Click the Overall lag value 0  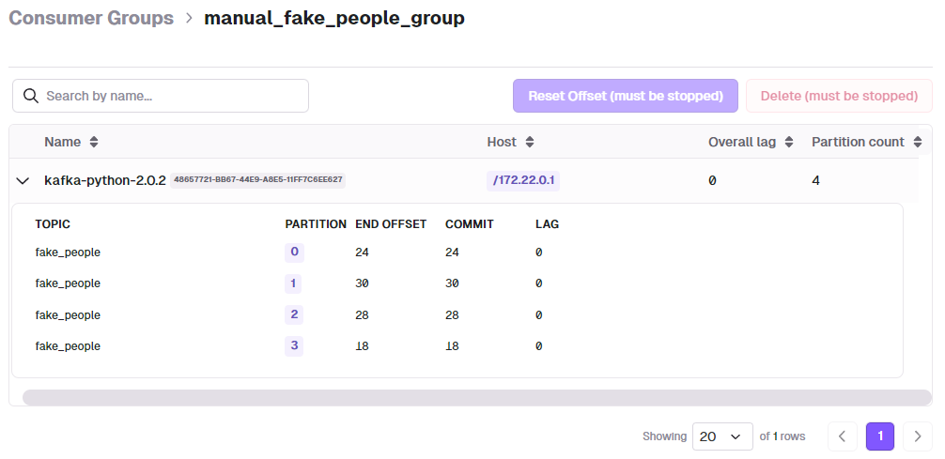[712, 181]
